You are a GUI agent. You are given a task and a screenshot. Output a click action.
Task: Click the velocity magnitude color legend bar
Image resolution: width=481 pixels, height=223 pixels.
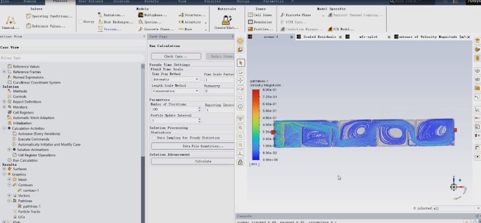pos(256,125)
